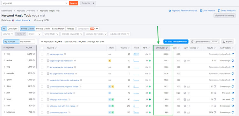Open the Keyword Research course link

(x=183, y=10)
